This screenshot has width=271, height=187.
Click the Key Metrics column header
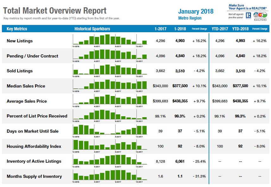pos(17,29)
